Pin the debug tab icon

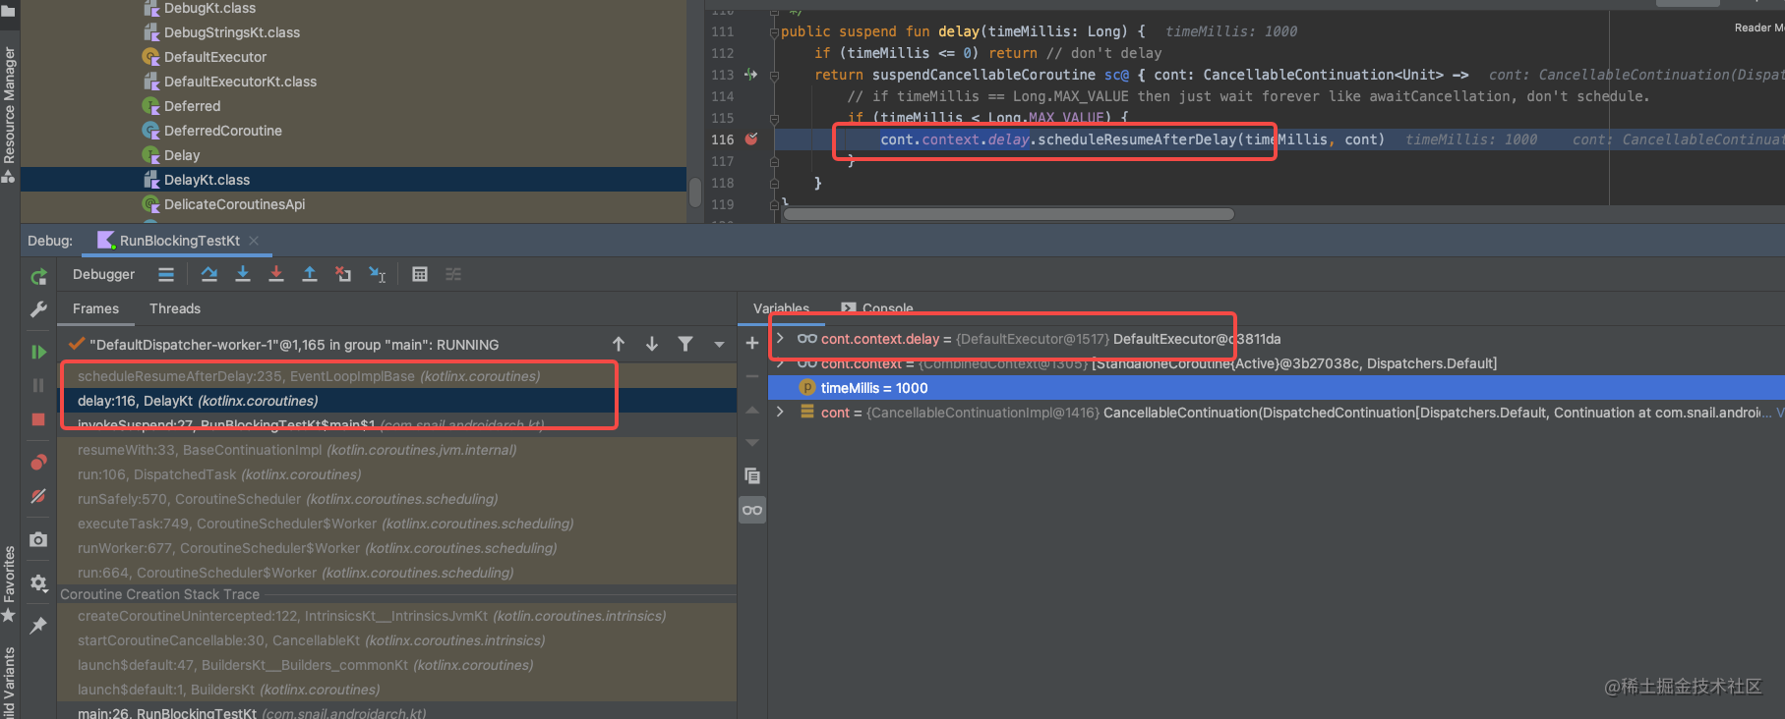point(38,625)
